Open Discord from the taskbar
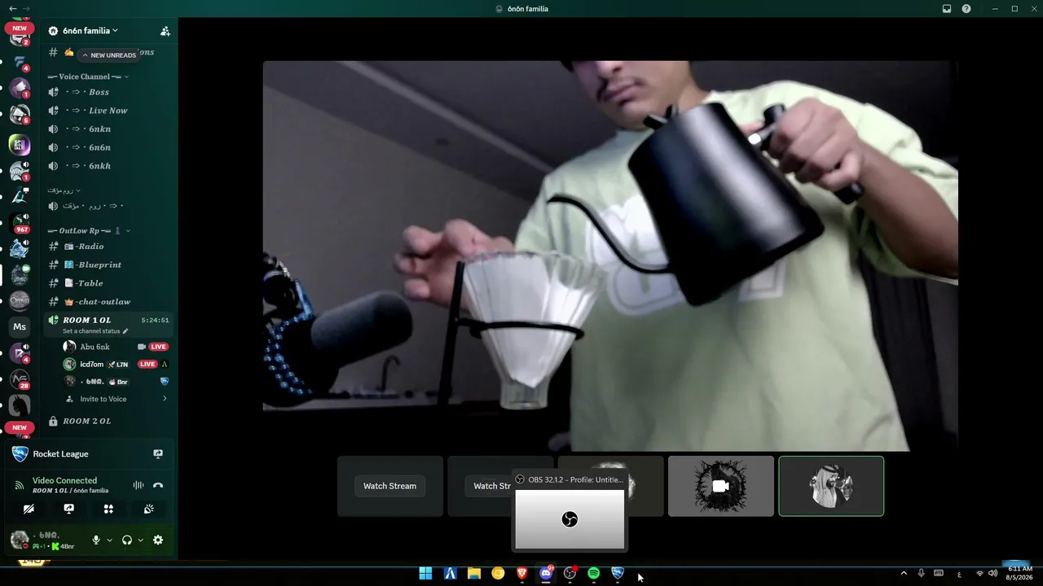 (546, 574)
